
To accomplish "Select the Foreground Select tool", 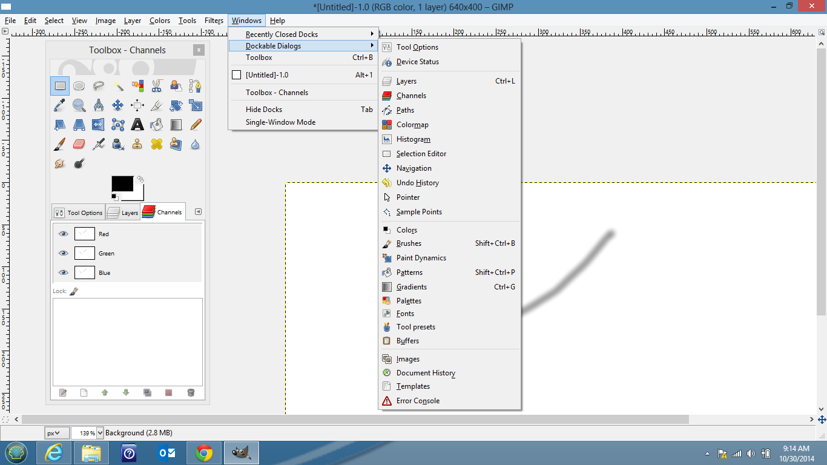I will click(176, 86).
